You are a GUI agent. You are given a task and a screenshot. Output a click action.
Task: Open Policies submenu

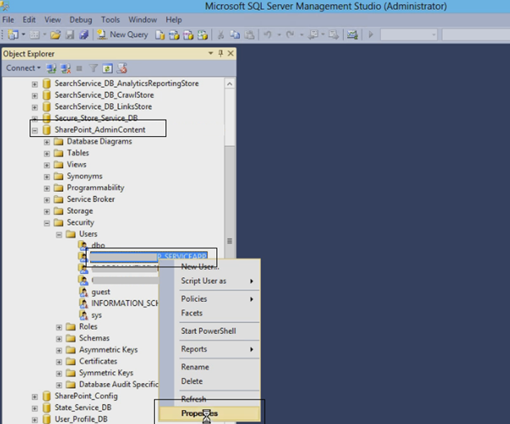coord(210,299)
